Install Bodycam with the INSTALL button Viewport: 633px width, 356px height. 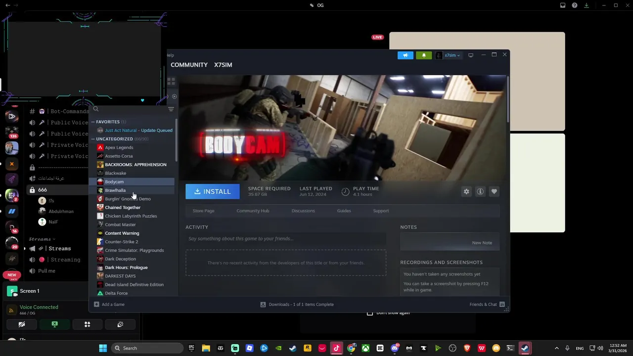click(213, 191)
